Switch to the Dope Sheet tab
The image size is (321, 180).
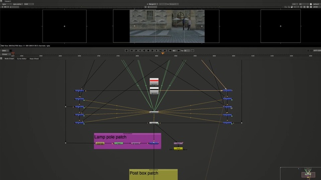34,59
